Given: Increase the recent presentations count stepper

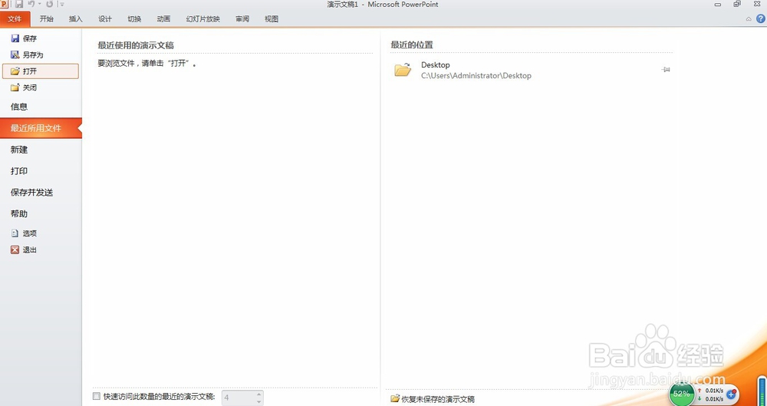Looking at the screenshot, I should 258,394.
